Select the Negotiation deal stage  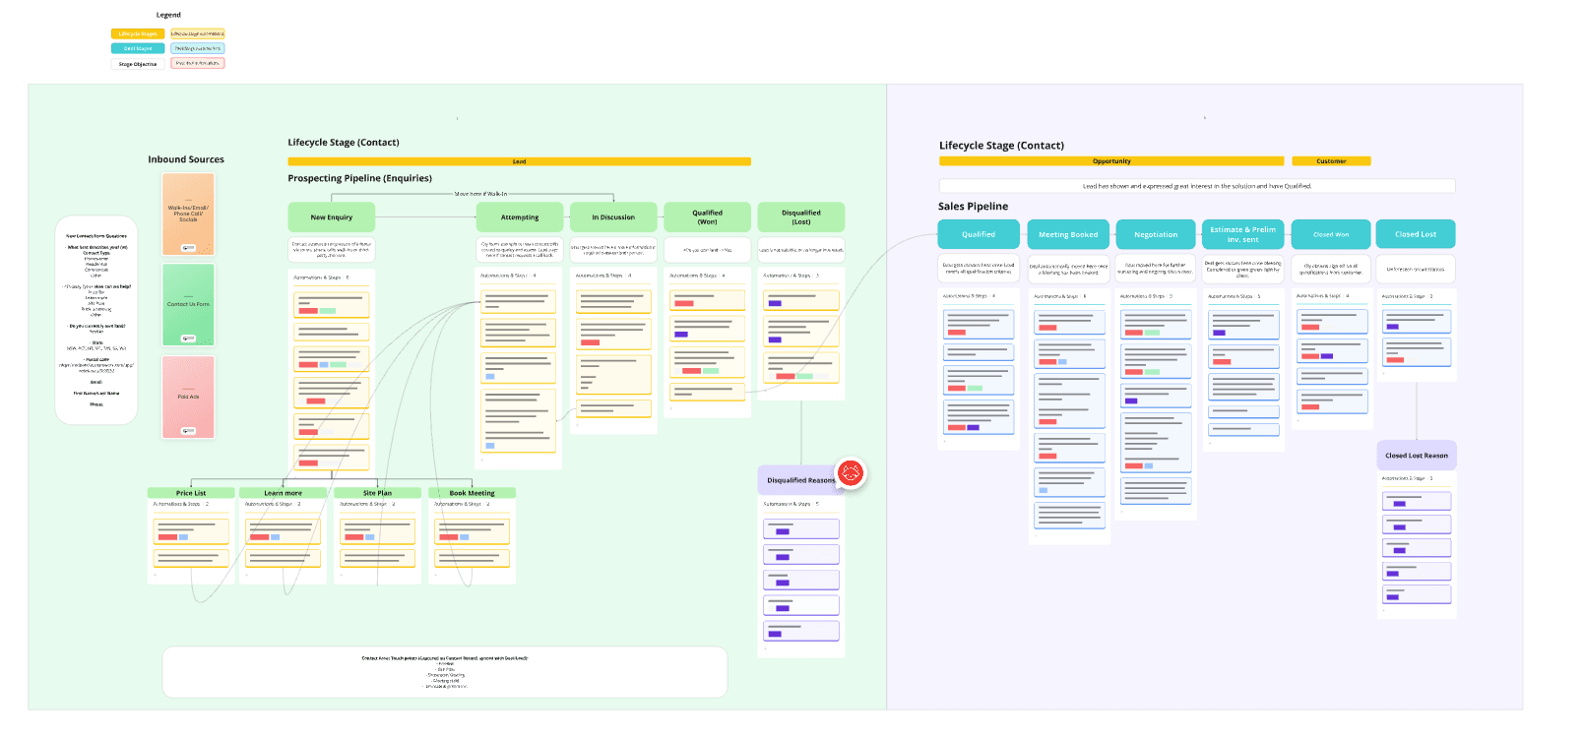click(x=1156, y=234)
